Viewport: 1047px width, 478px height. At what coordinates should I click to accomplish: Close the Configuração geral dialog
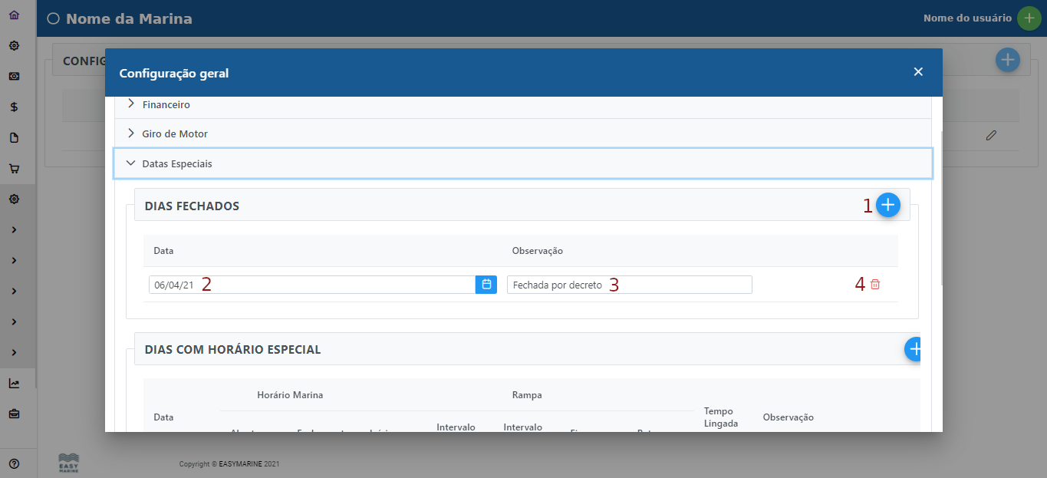pos(918,72)
